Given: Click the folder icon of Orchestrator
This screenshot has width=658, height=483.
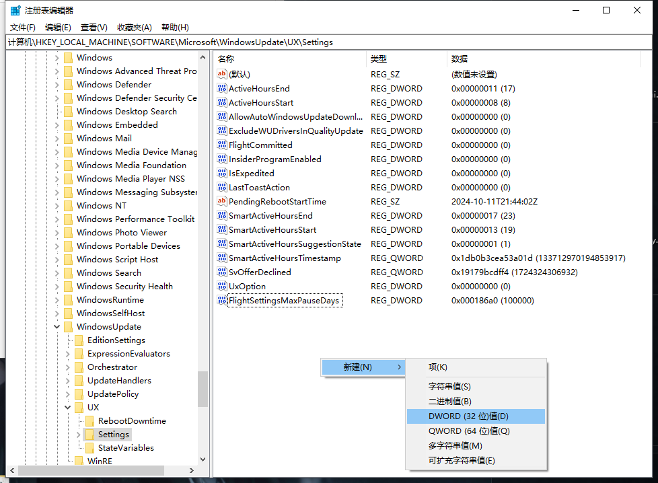Looking at the screenshot, I should 79,367.
